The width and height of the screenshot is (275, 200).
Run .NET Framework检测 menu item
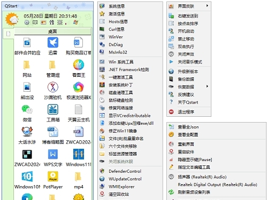click(130, 69)
